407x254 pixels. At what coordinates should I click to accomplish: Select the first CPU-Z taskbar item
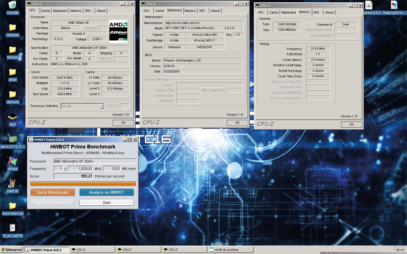point(93,250)
